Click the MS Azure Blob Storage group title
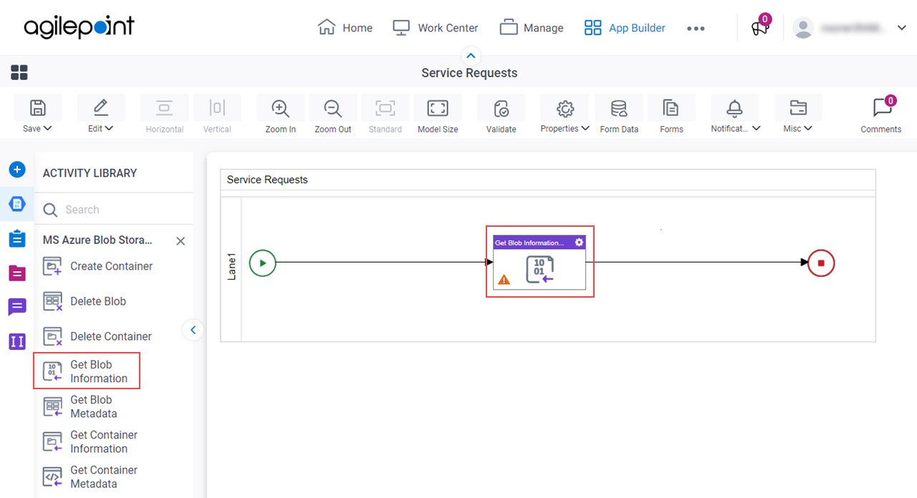Image resolution: width=917 pixels, height=498 pixels. click(97, 240)
